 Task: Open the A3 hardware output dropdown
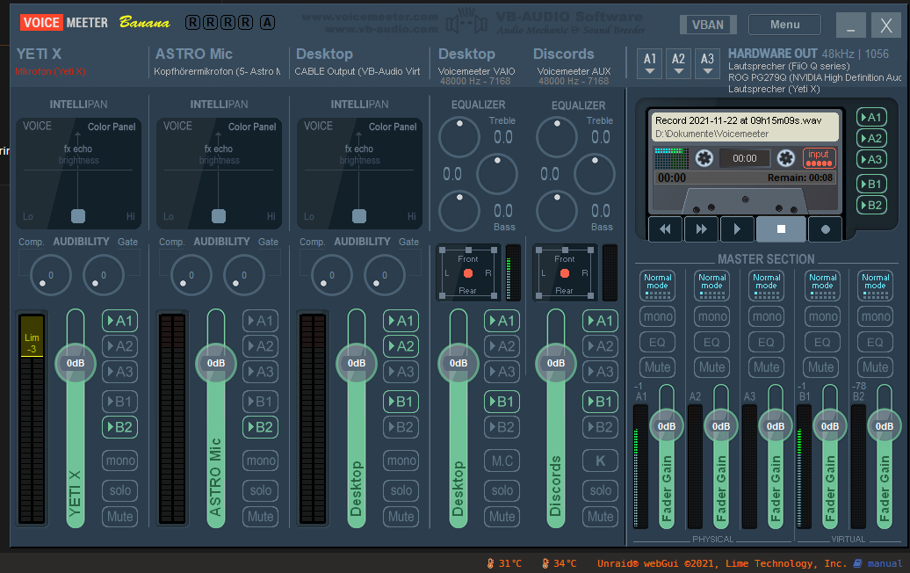pos(707,63)
